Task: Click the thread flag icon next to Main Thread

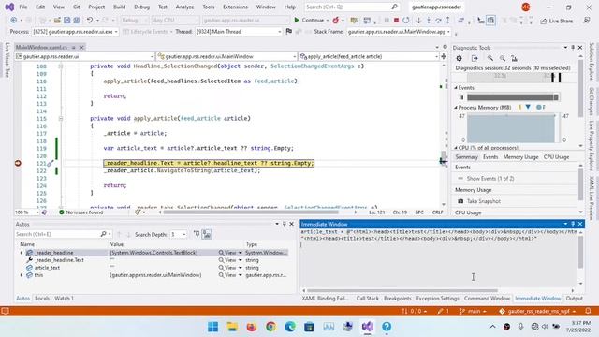Action: point(289,31)
